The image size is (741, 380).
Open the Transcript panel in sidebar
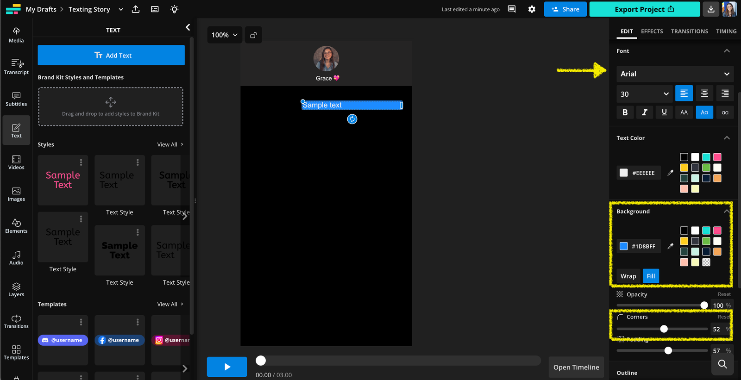pyautogui.click(x=16, y=67)
